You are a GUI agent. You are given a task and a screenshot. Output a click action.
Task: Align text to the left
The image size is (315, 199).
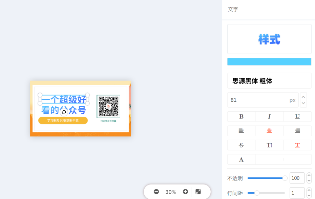pos(241,131)
